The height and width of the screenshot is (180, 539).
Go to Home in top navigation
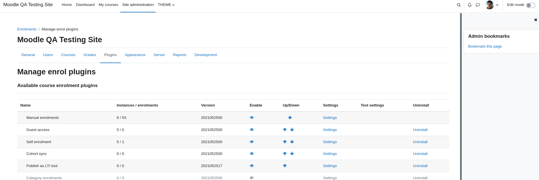point(67,5)
